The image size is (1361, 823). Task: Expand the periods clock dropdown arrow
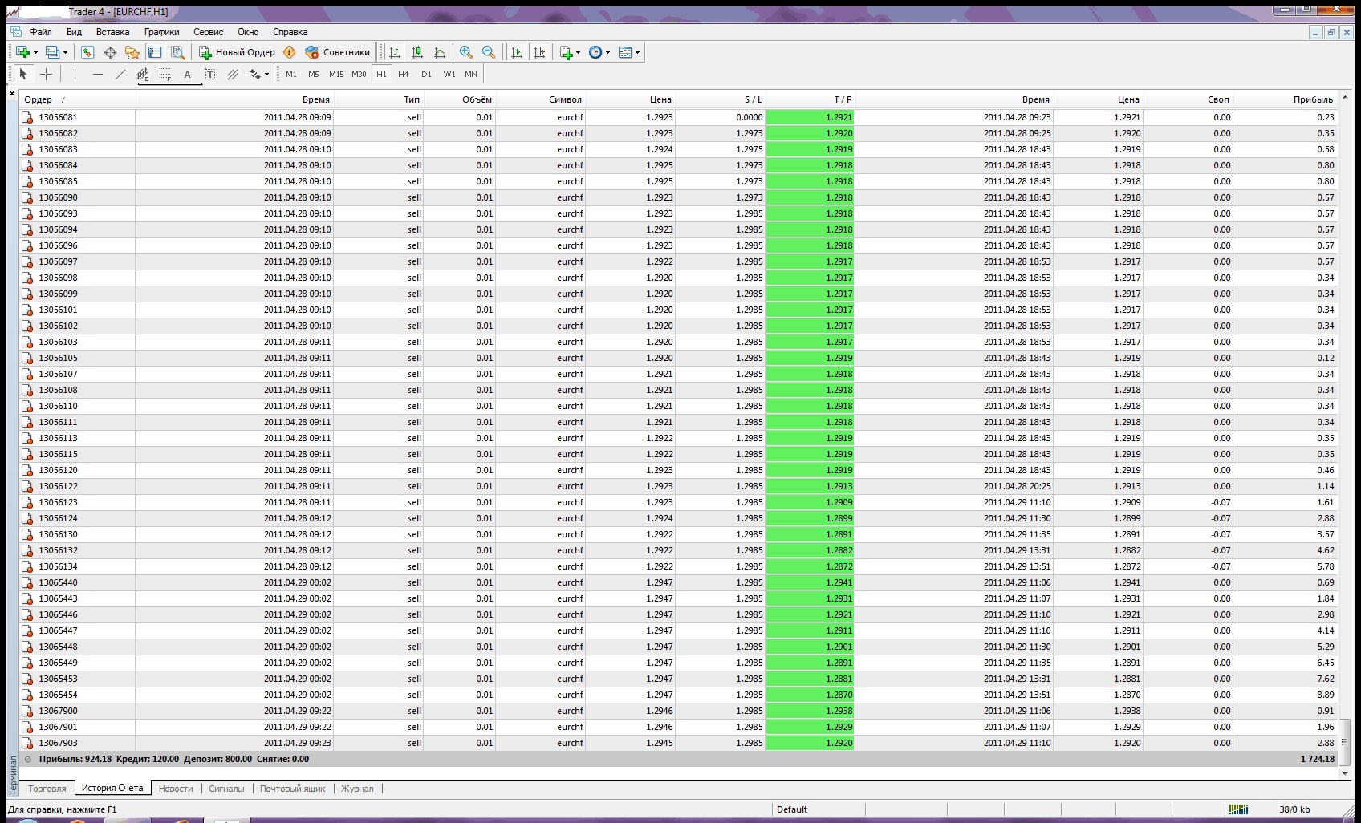click(x=607, y=53)
